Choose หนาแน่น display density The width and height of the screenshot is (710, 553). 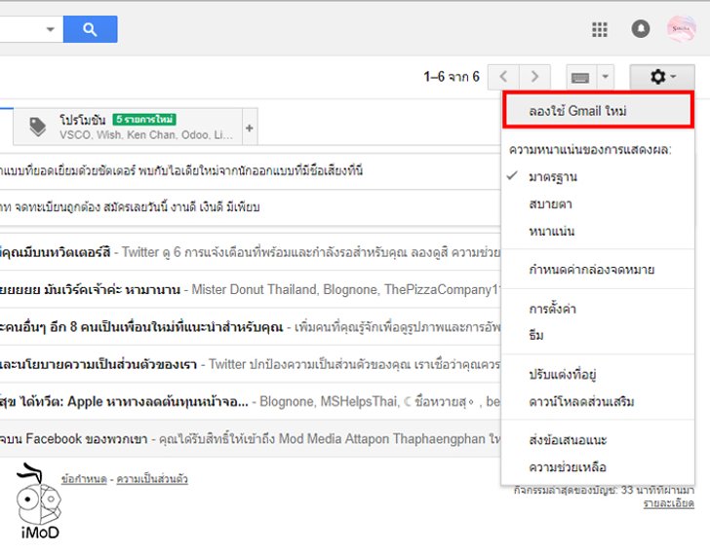598,231
